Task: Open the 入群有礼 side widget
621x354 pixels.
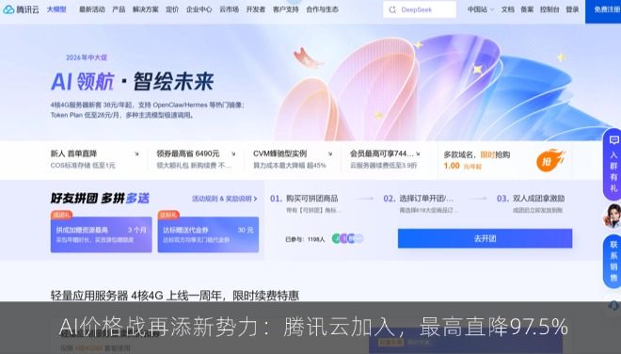Action: tap(613, 164)
